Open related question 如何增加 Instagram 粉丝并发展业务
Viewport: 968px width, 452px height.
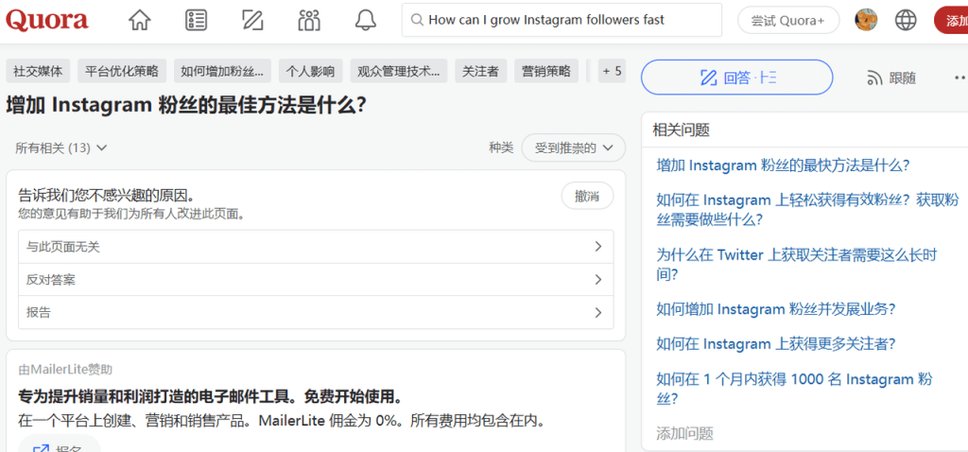pos(775,309)
